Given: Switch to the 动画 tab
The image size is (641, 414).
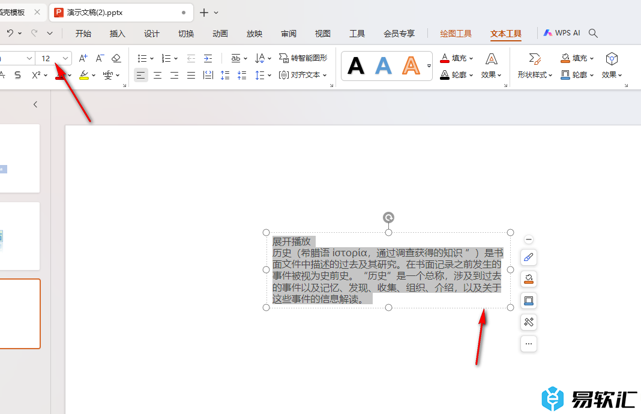Looking at the screenshot, I should pyautogui.click(x=220, y=34).
